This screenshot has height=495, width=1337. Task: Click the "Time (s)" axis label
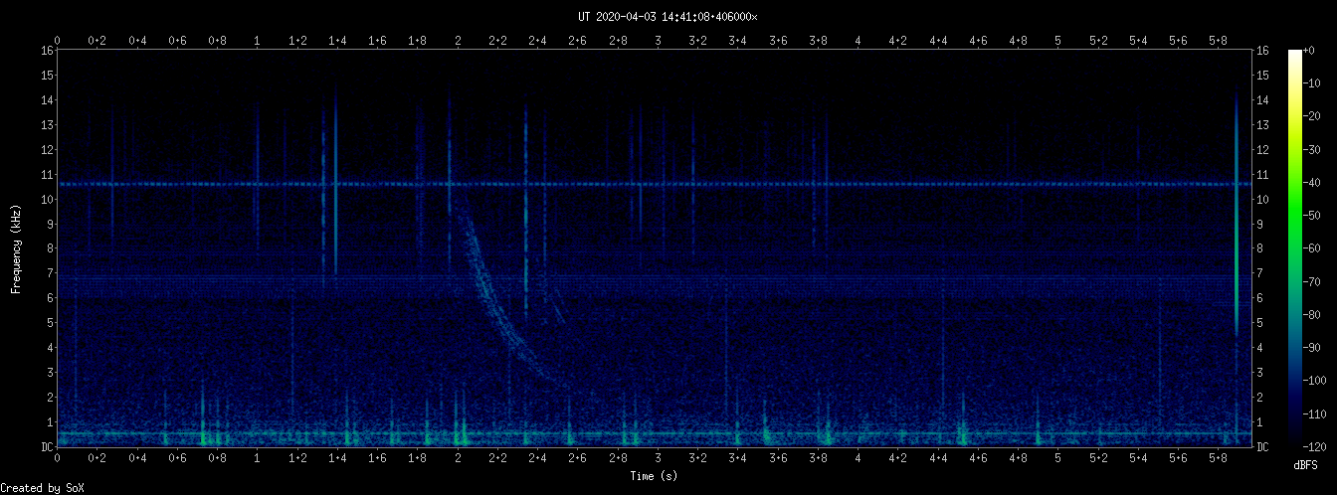tap(655, 476)
